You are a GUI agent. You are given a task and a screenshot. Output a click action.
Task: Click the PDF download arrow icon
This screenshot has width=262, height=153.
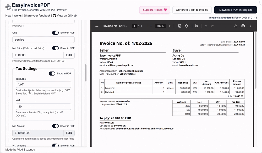pyautogui.click(x=236, y=26)
